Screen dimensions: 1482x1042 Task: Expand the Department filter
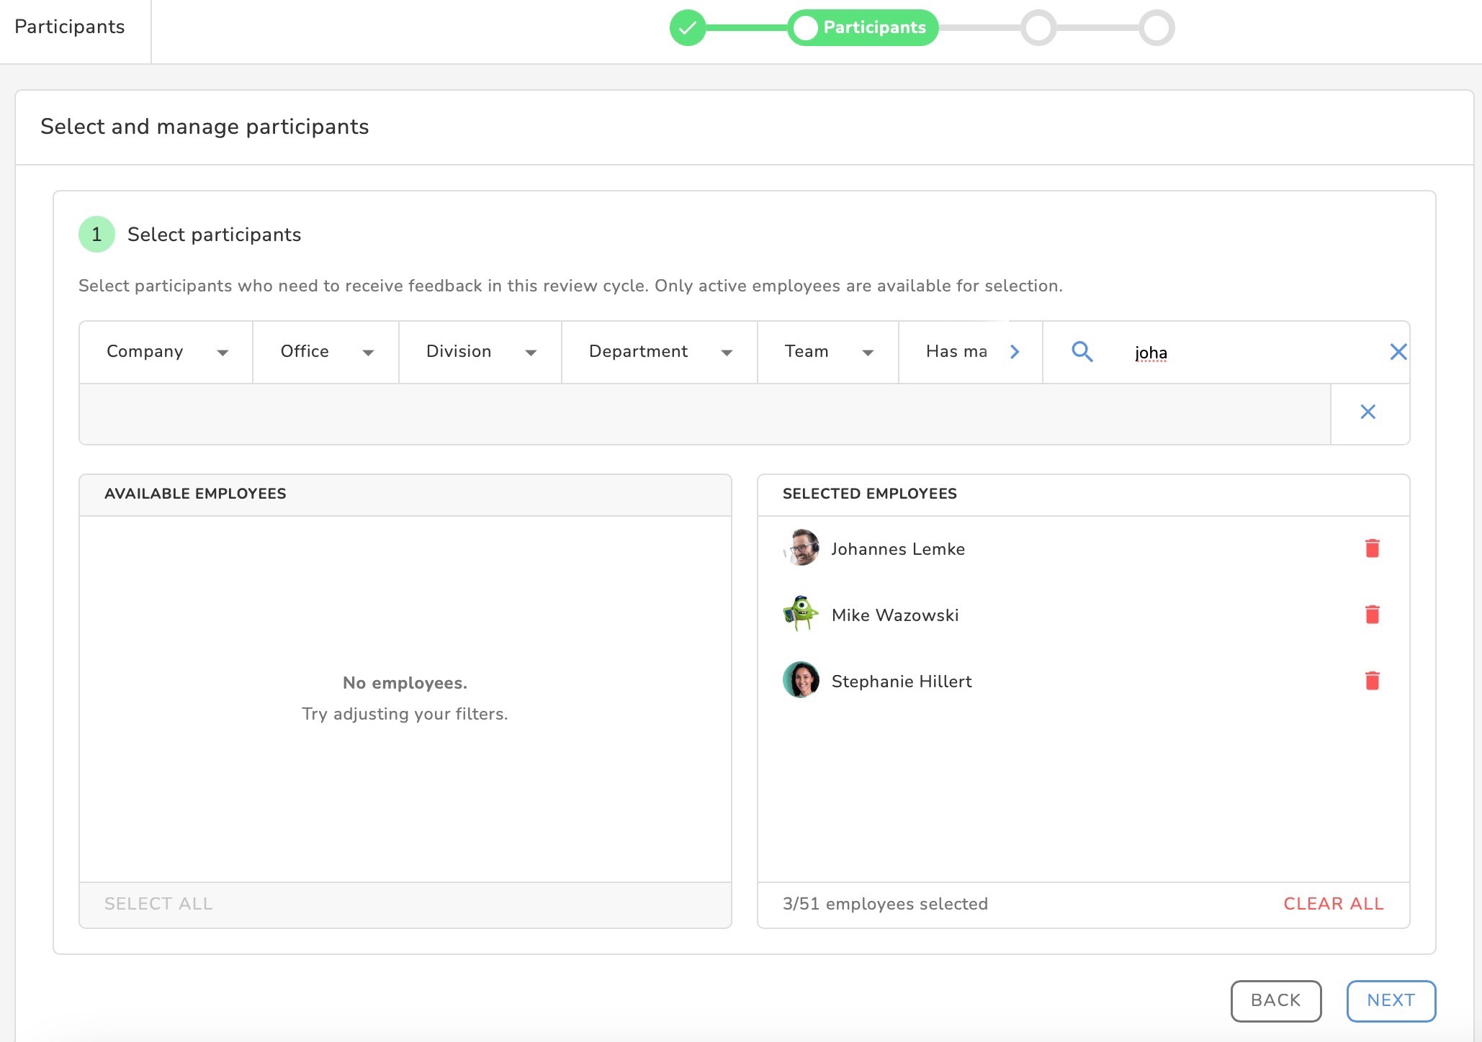pyautogui.click(x=660, y=352)
